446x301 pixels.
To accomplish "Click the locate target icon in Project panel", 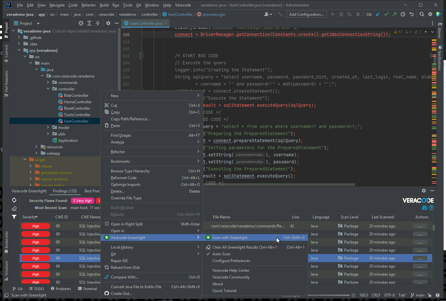I will coord(81,23).
